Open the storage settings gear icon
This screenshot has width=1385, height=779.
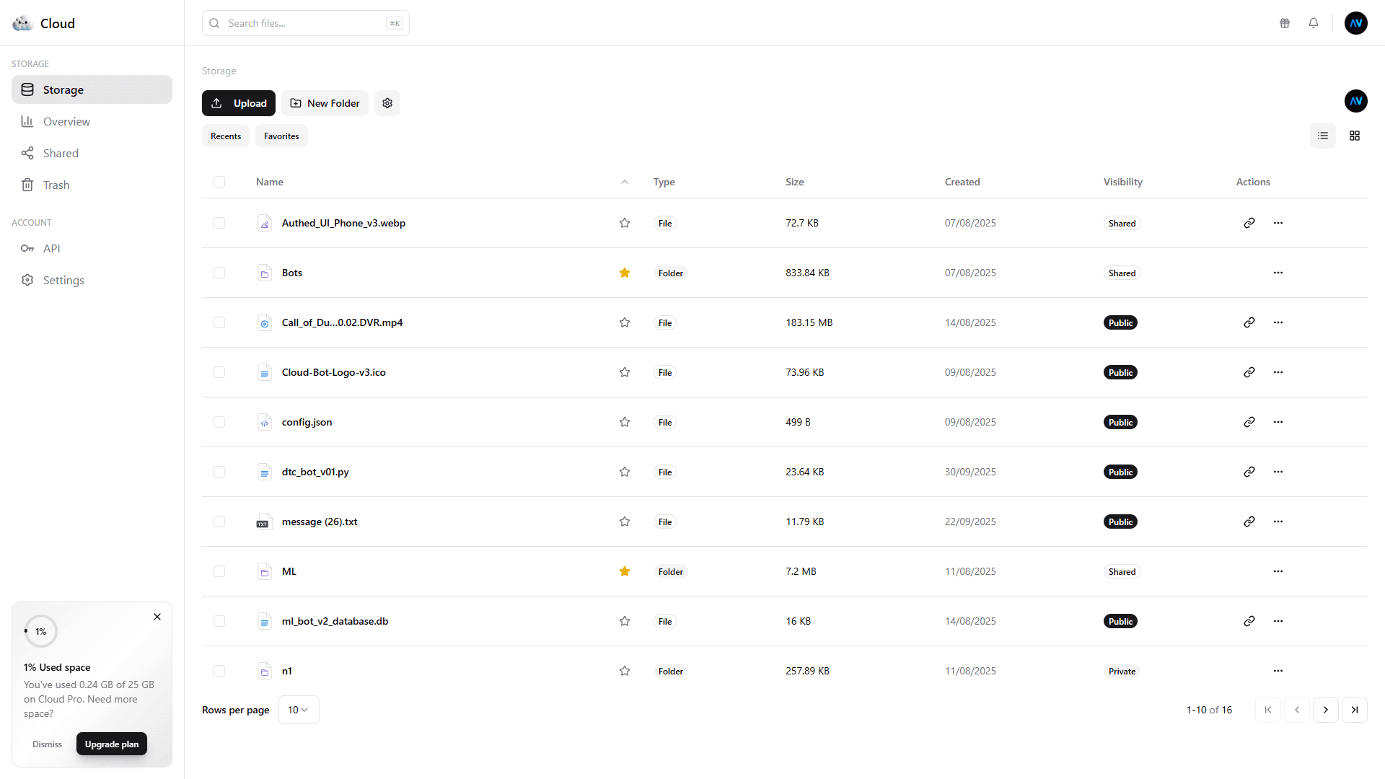[387, 103]
